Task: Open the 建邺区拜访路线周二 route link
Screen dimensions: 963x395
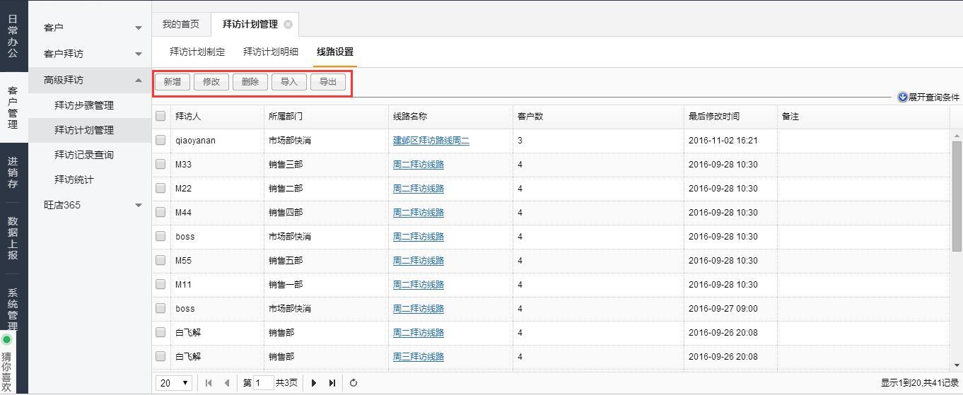Action: click(x=431, y=141)
